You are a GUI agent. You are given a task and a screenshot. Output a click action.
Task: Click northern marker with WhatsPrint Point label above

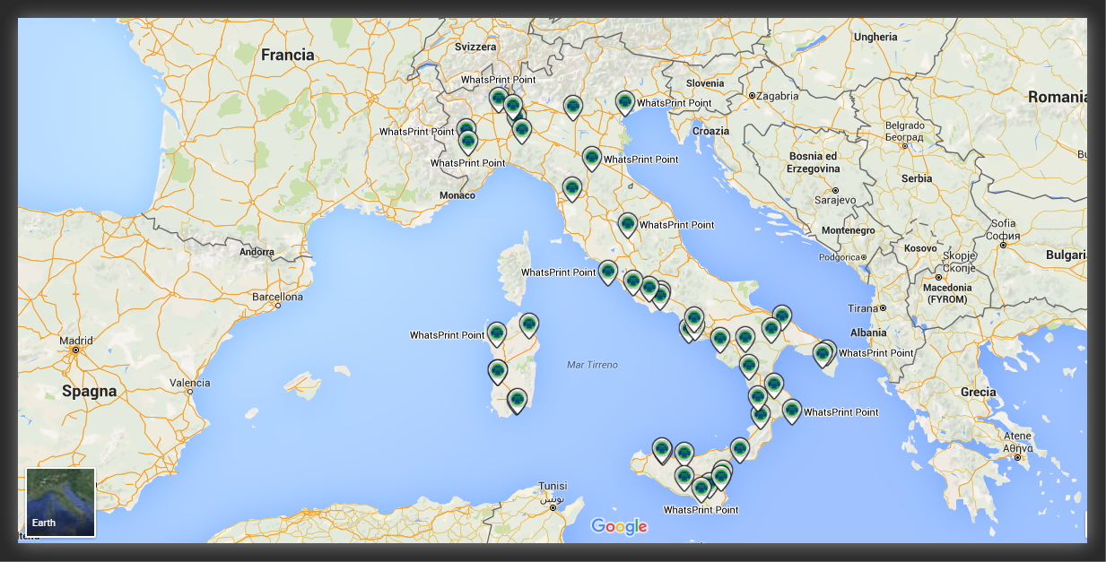tap(499, 100)
